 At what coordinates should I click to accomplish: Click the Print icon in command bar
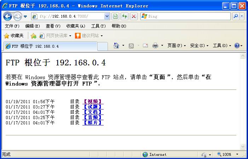[155, 46]
